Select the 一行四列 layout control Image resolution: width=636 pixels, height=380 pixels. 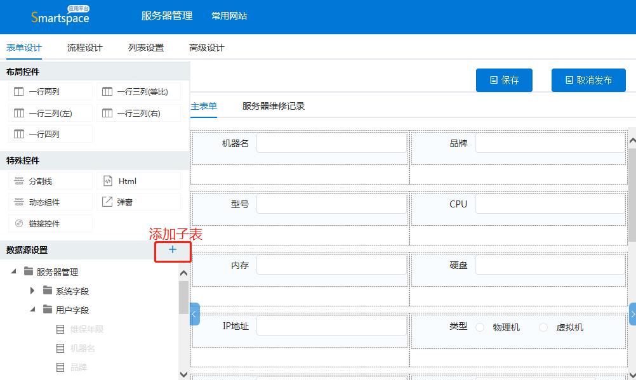pyautogui.click(x=50, y=134)
